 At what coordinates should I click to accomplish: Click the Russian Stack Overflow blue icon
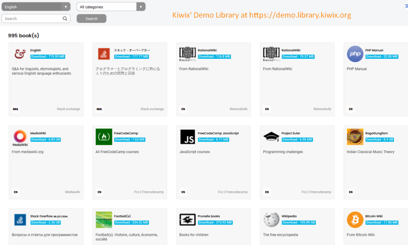pyautogui.click(x=20, y=220)
